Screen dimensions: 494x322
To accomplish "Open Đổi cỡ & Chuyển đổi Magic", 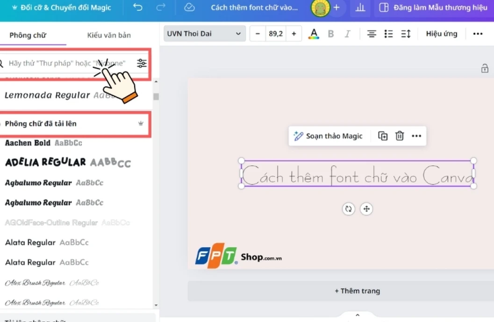I will [61, 7].
